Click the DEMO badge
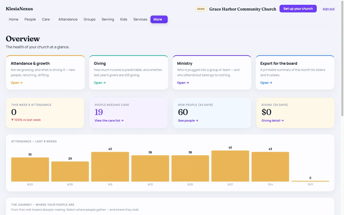Image resolution: width=344 pixels, height=215 pixels. tap(201, 9)
